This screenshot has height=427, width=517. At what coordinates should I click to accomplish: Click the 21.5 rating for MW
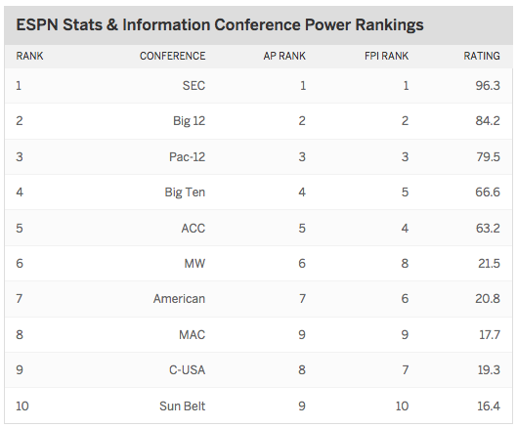click(490, 264)
